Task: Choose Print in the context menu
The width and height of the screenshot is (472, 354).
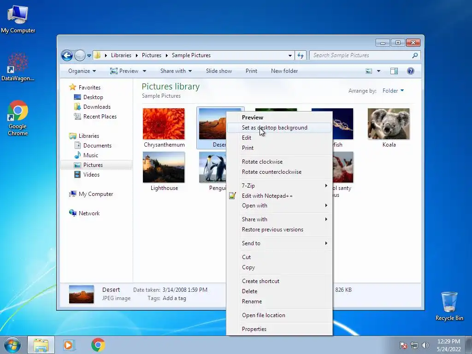Action: 279,148
